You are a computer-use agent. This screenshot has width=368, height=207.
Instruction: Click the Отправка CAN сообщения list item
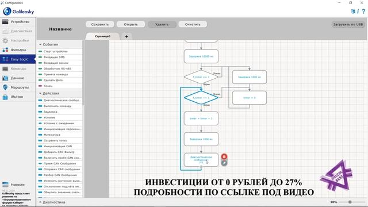[x=60, y=169]
